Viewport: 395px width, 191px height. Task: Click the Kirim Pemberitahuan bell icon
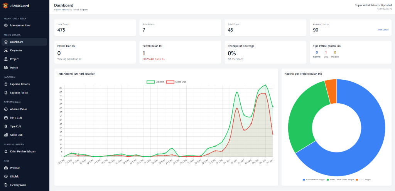[6, 151]
